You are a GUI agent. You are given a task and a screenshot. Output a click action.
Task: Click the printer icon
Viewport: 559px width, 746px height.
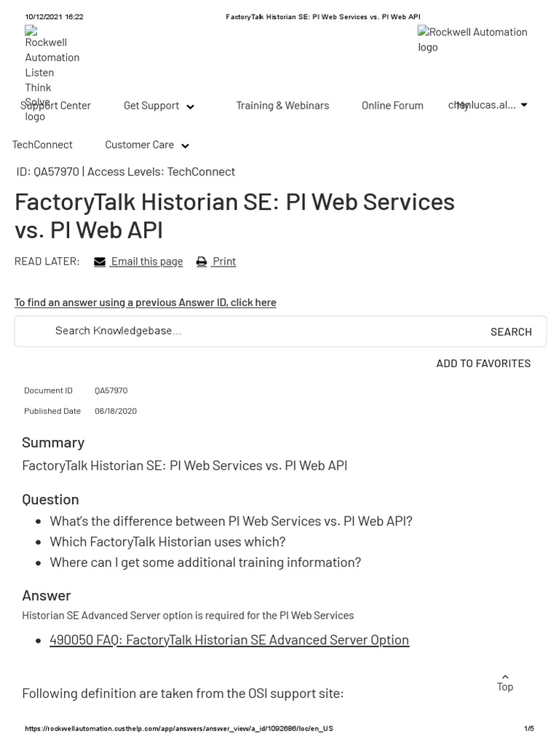tap(202, 262)
